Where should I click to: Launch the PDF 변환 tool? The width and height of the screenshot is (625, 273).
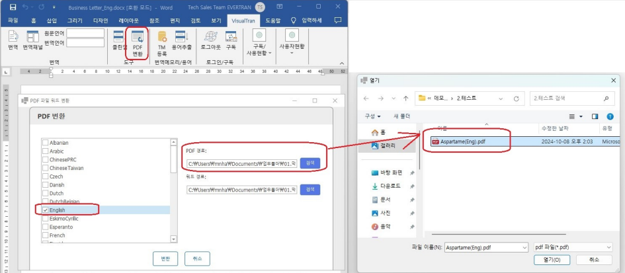[137, 43]
